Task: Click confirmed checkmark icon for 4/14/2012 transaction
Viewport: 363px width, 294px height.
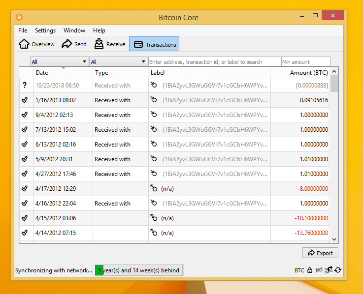Action: [25, 233]
